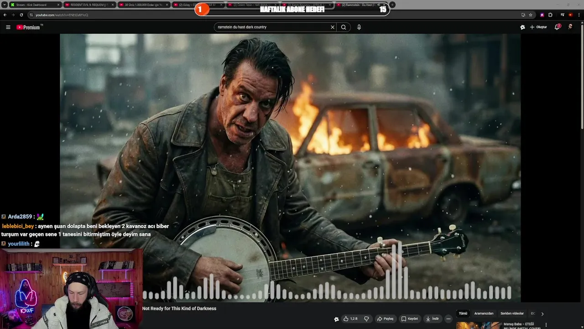Open browser extensions puzzle menu
Screen dimensions: 584x329
tap(550, 15)
